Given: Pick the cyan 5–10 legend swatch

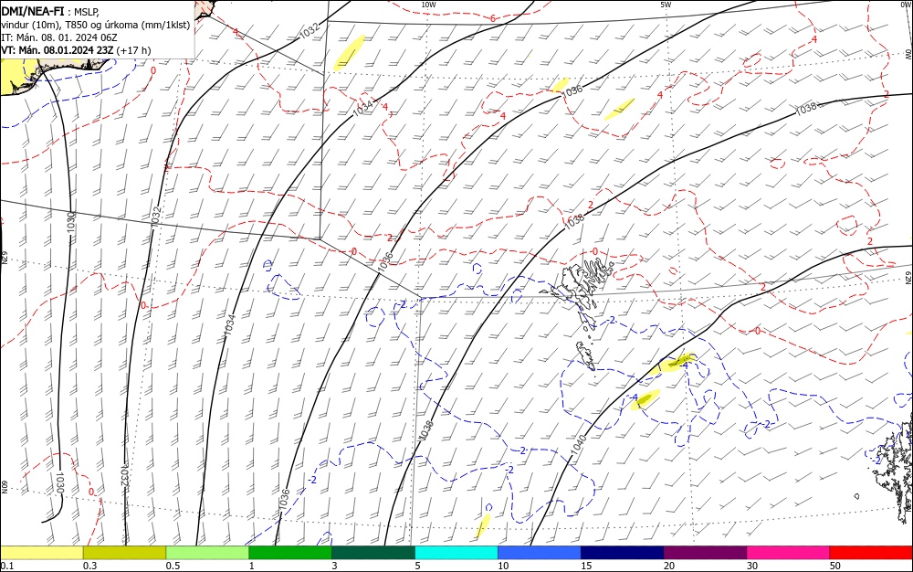Looking at the screenshot, I should point(456,553).
